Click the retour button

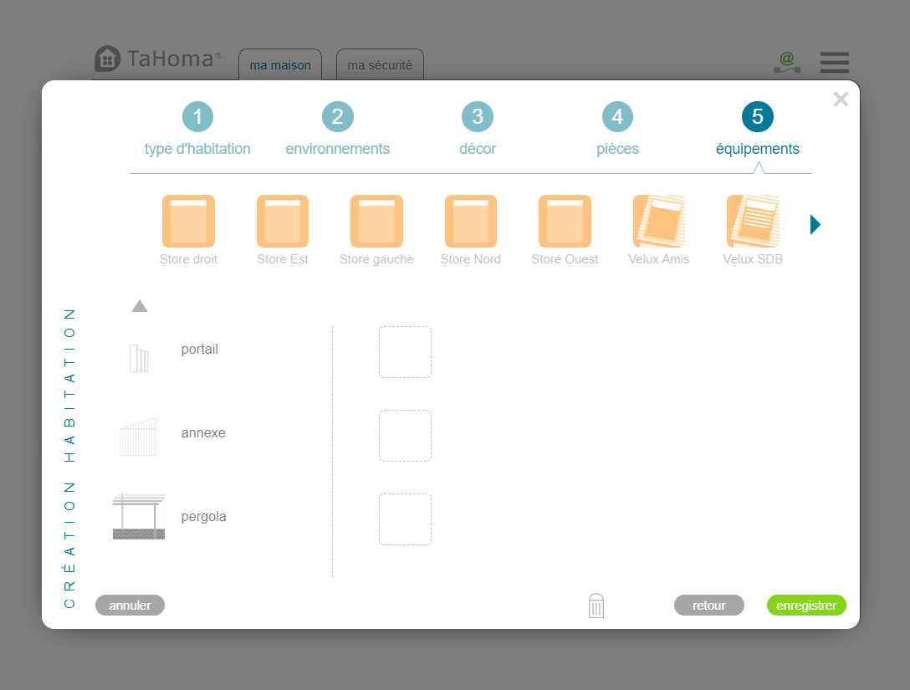pos(708,606)
